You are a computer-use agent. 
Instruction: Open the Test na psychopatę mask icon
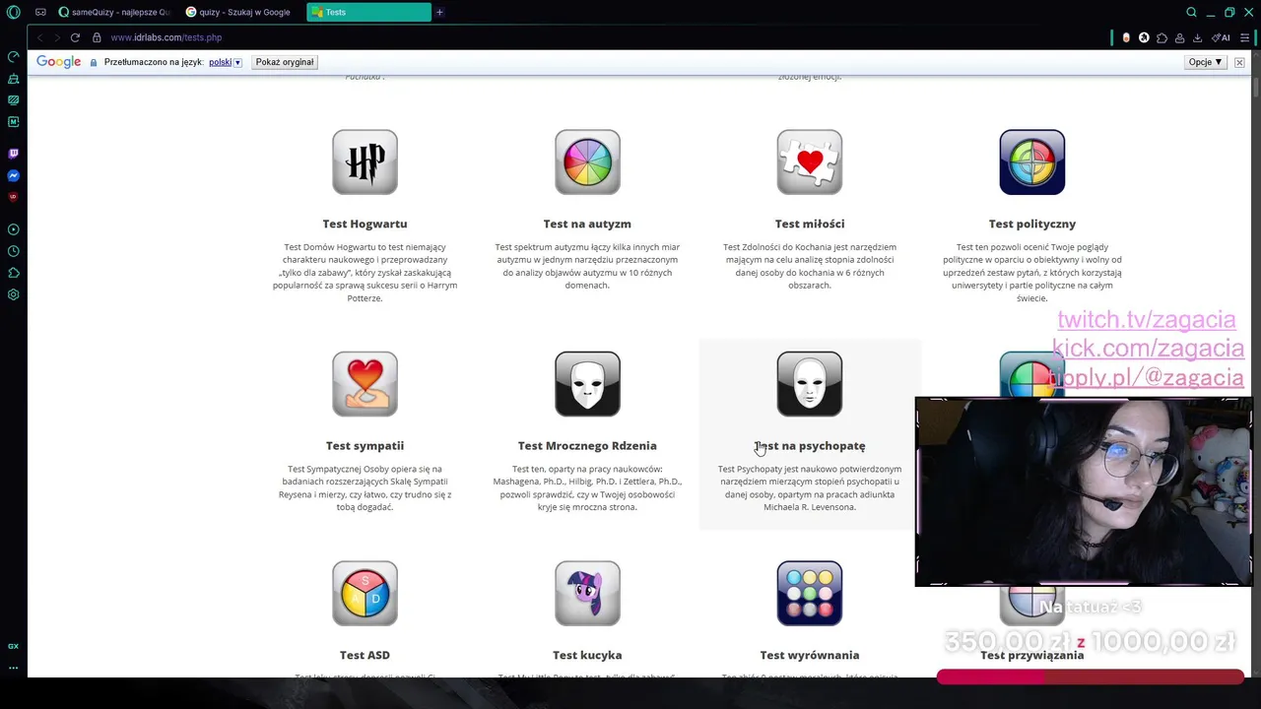coord(810,384)
